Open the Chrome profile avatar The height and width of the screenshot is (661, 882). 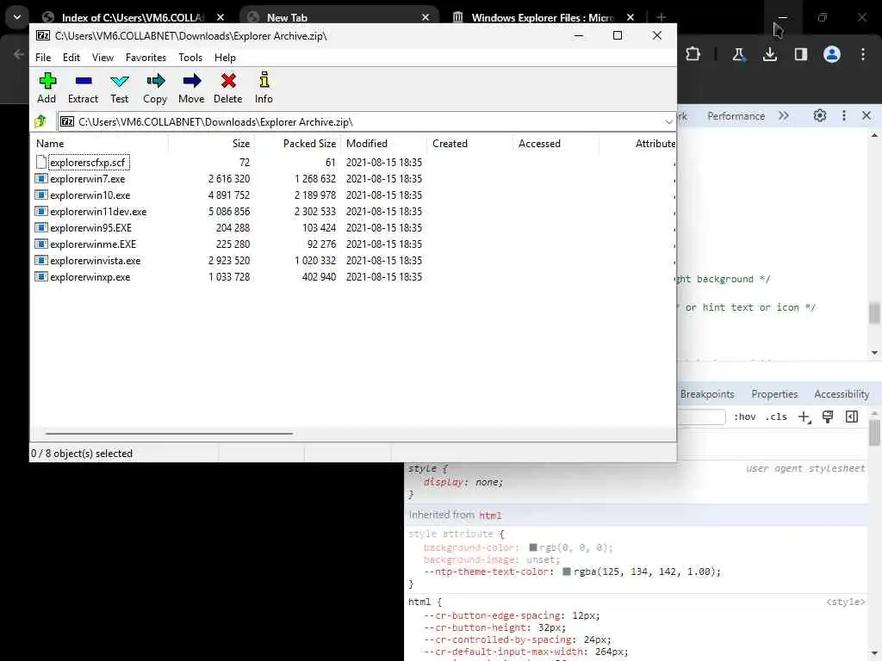point(832,54)
